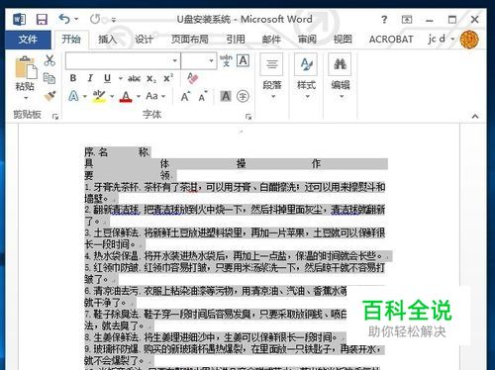Viewport: 495px width, 370px height.
Task: Open the 邮件 tab
Action: pyautogui.click(x=271, y=40)
